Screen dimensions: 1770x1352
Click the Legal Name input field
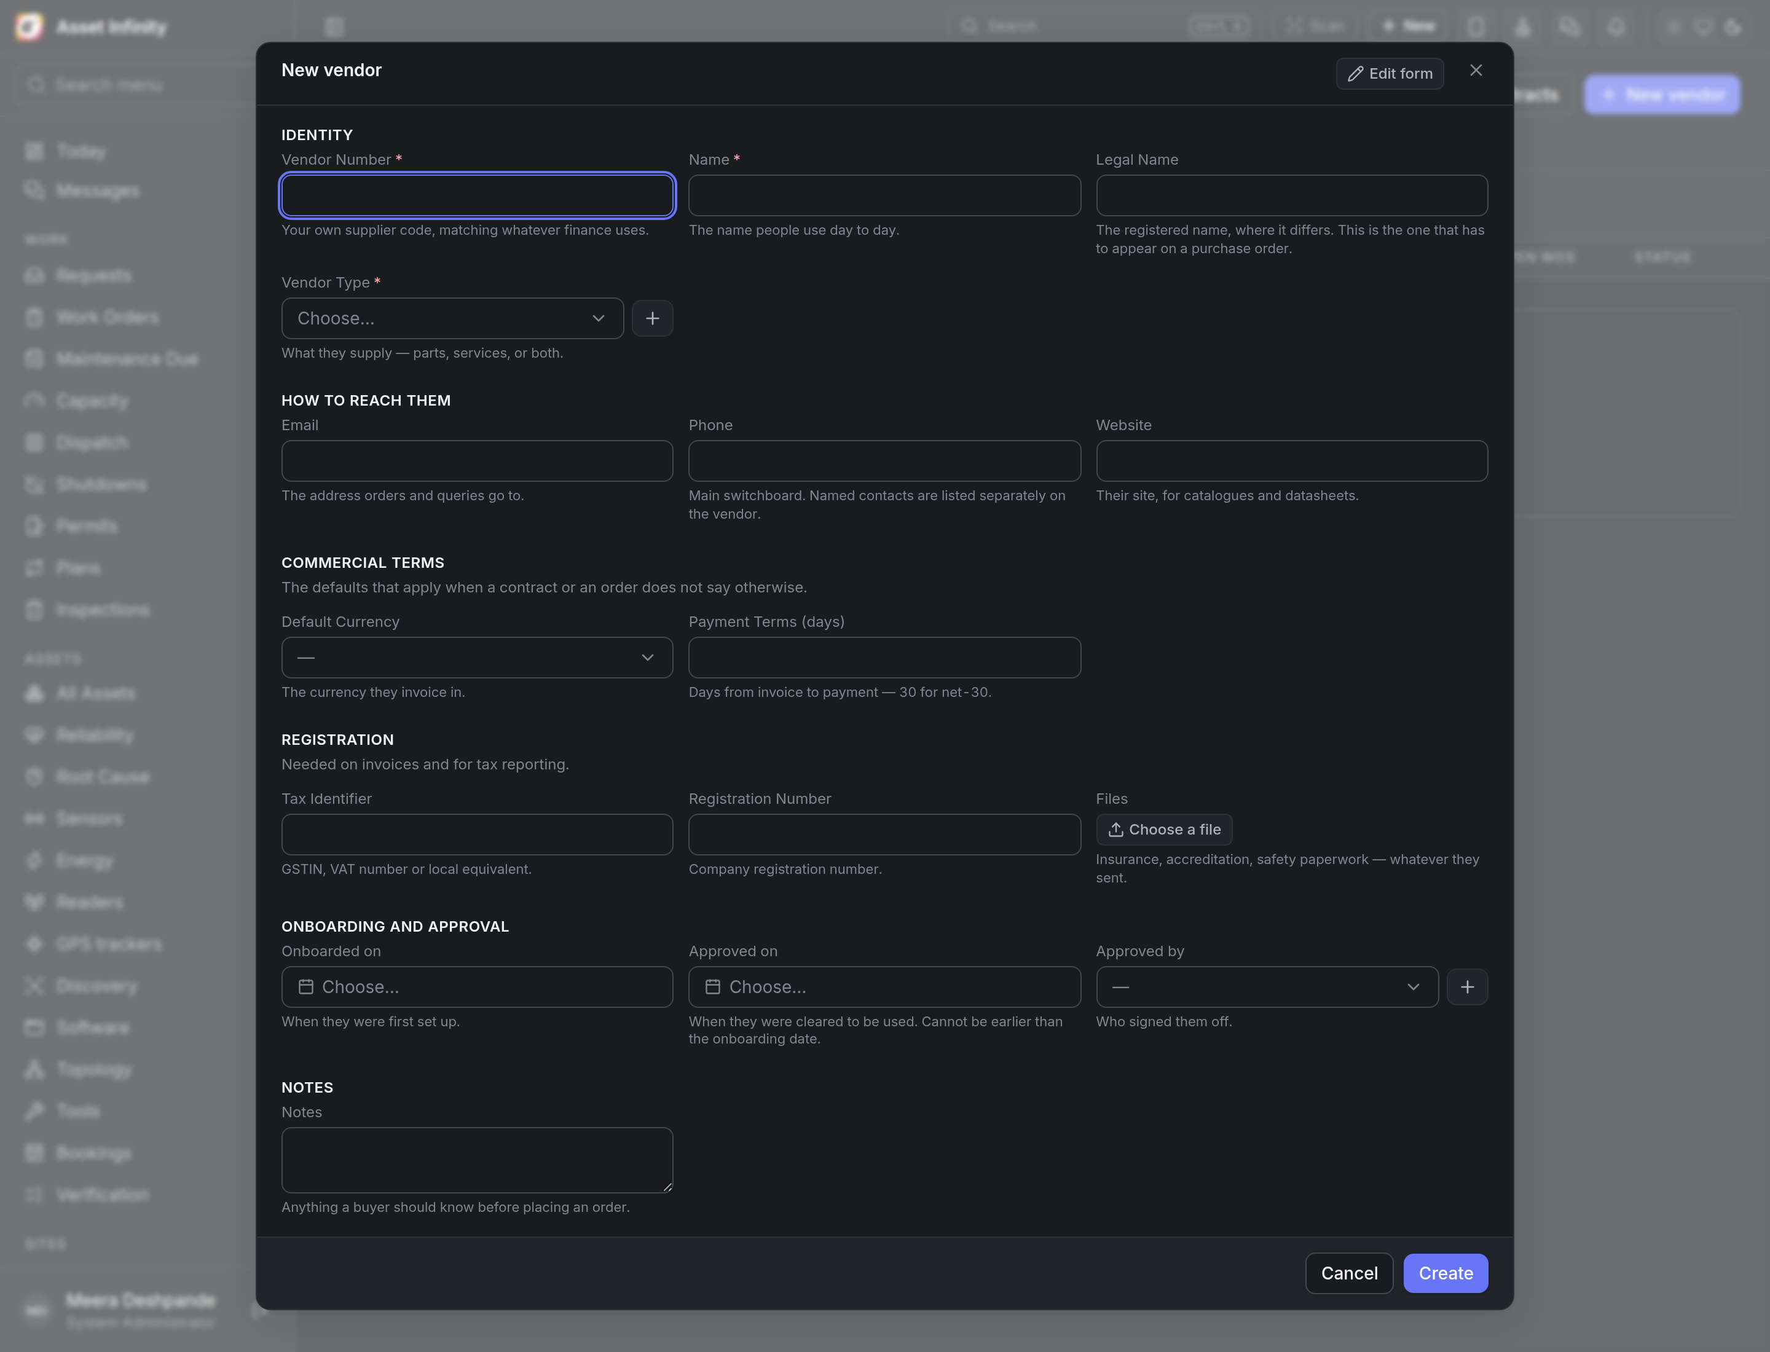pos(1291,195)
